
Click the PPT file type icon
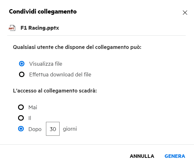12,28
